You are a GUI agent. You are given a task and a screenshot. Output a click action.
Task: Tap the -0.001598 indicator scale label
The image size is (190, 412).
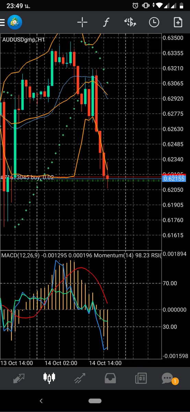(175, 356)
